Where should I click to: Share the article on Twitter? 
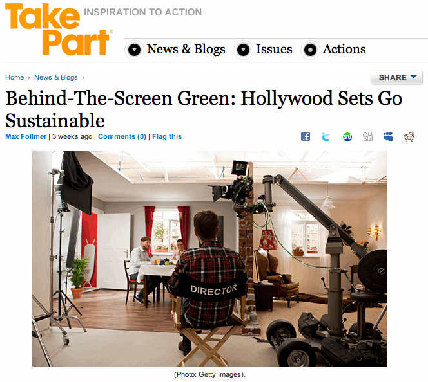[326, 136]
